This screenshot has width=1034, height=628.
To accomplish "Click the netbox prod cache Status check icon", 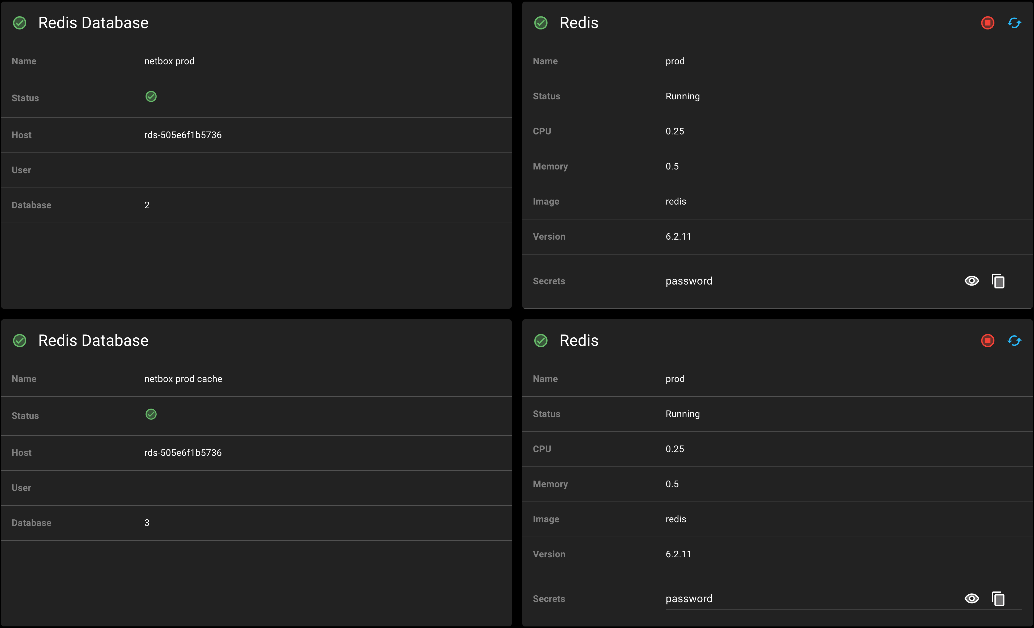I will pos(151,414).
